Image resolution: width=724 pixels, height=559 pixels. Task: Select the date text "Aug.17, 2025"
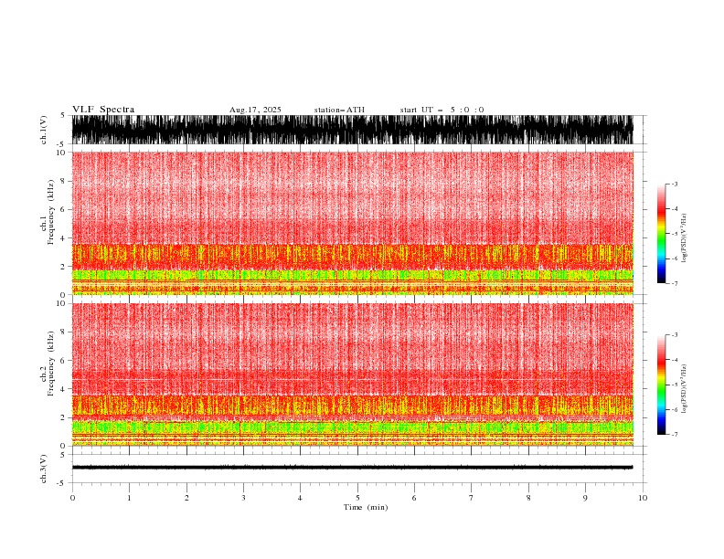[255, 110]
